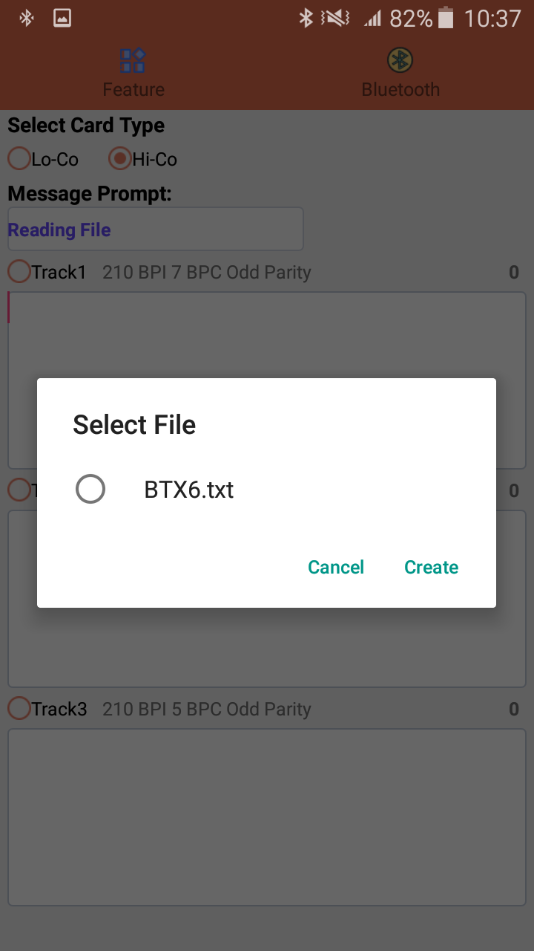Screen dimensions: 534x951
Task: Choose Lo-Co card type
Action: [19, 159]
